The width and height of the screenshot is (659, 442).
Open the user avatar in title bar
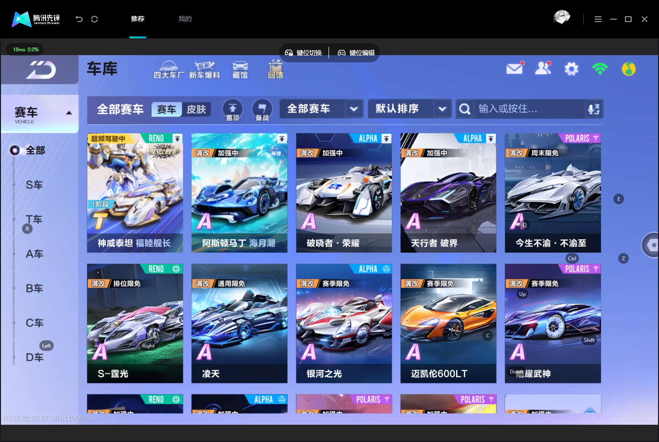click(562, 18)
